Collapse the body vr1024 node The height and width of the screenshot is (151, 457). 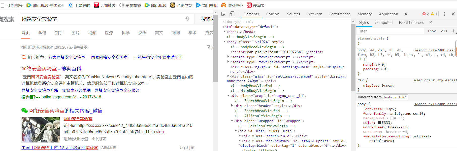[224, 42]
